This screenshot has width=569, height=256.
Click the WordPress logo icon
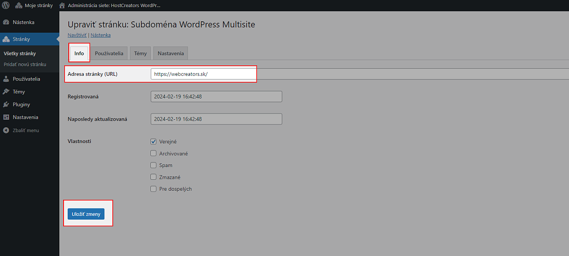click(x=6, y=6)
